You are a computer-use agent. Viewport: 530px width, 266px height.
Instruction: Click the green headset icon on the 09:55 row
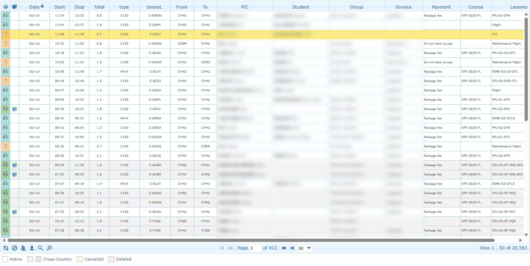(x=5, y=165)
